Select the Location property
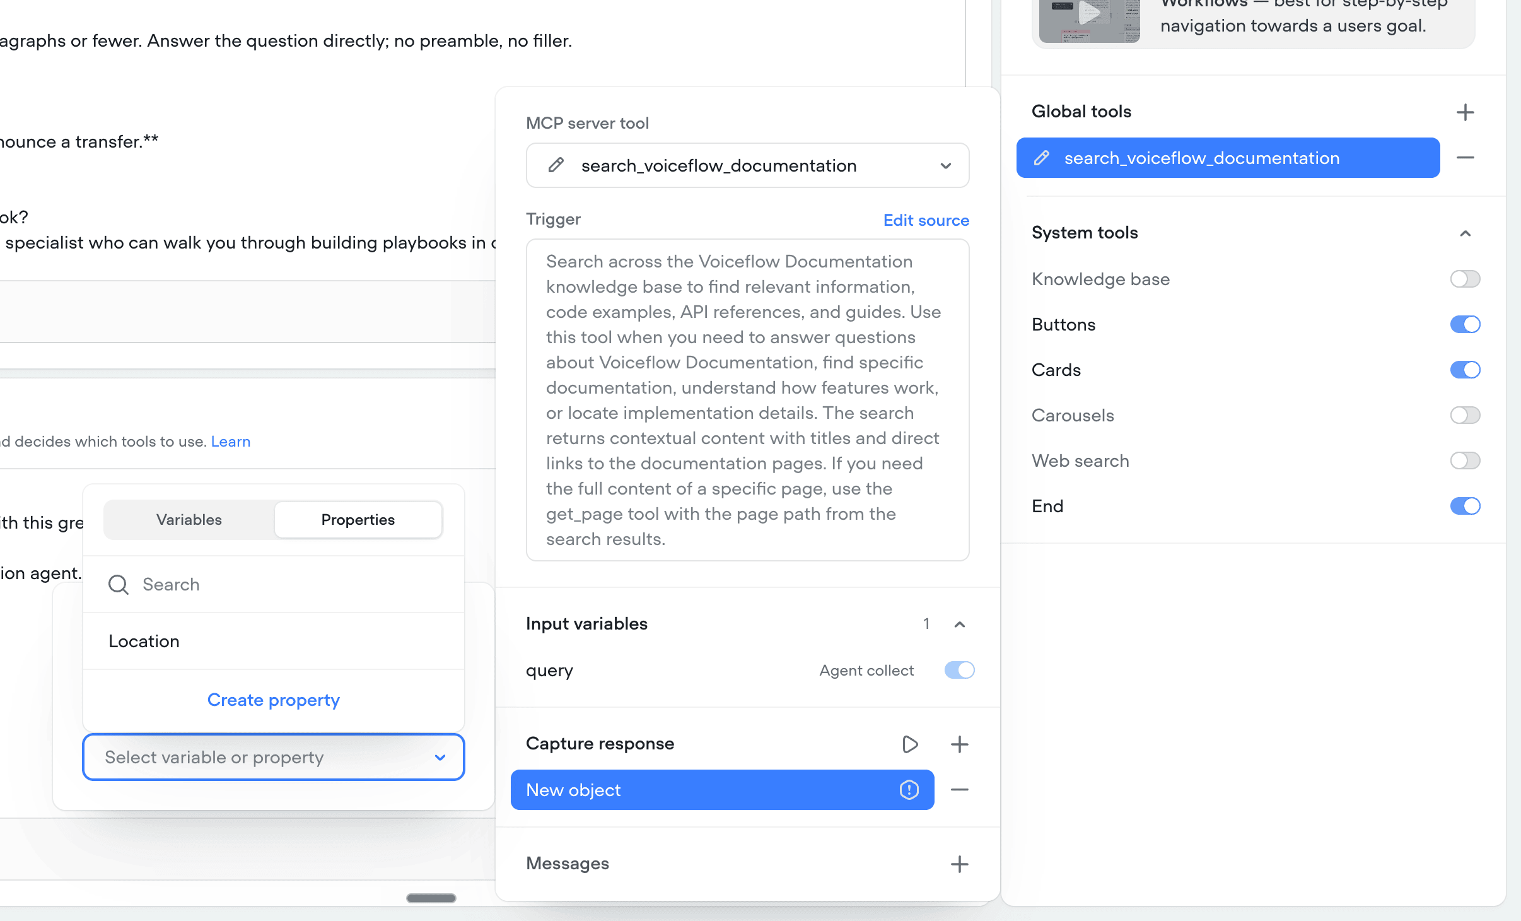The width and height of the screenshot is (1521, 921). point(274,641)
